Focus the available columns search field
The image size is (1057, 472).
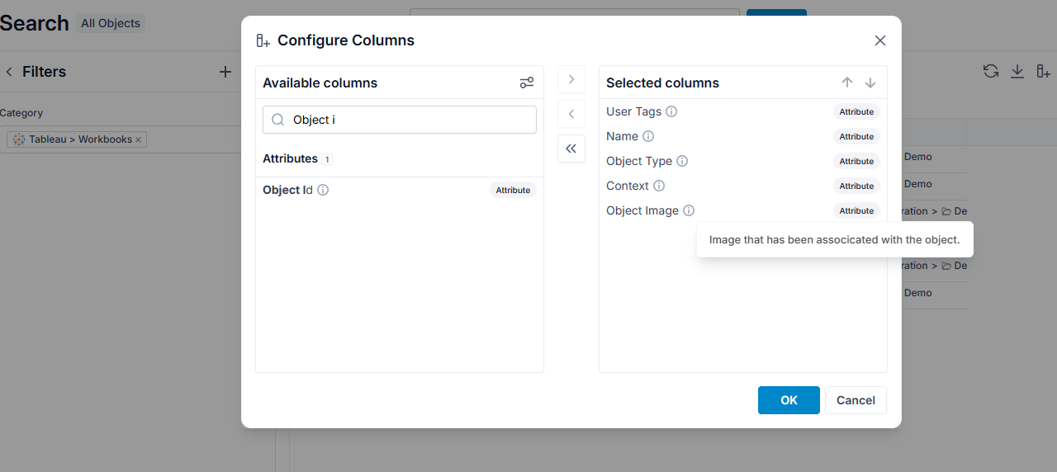coord(400,120)
